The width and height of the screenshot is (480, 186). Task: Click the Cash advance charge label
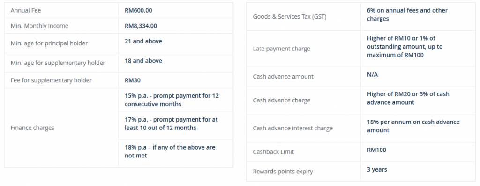tap(282, 100)
